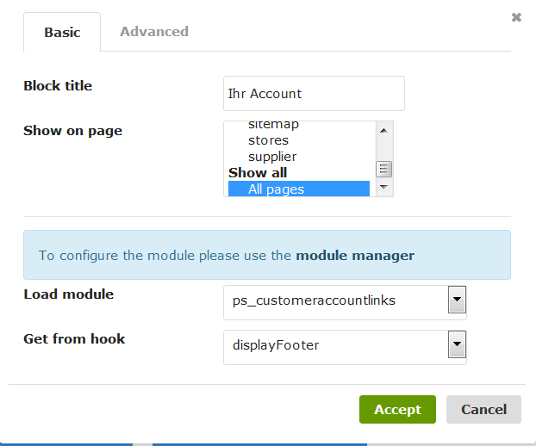Switch to the Basic tab
Screen dimensions: 536x446
point(62,32)
